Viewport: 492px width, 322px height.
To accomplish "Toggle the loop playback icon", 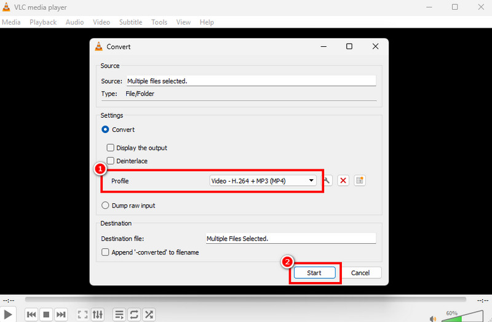I will point(134,315).
